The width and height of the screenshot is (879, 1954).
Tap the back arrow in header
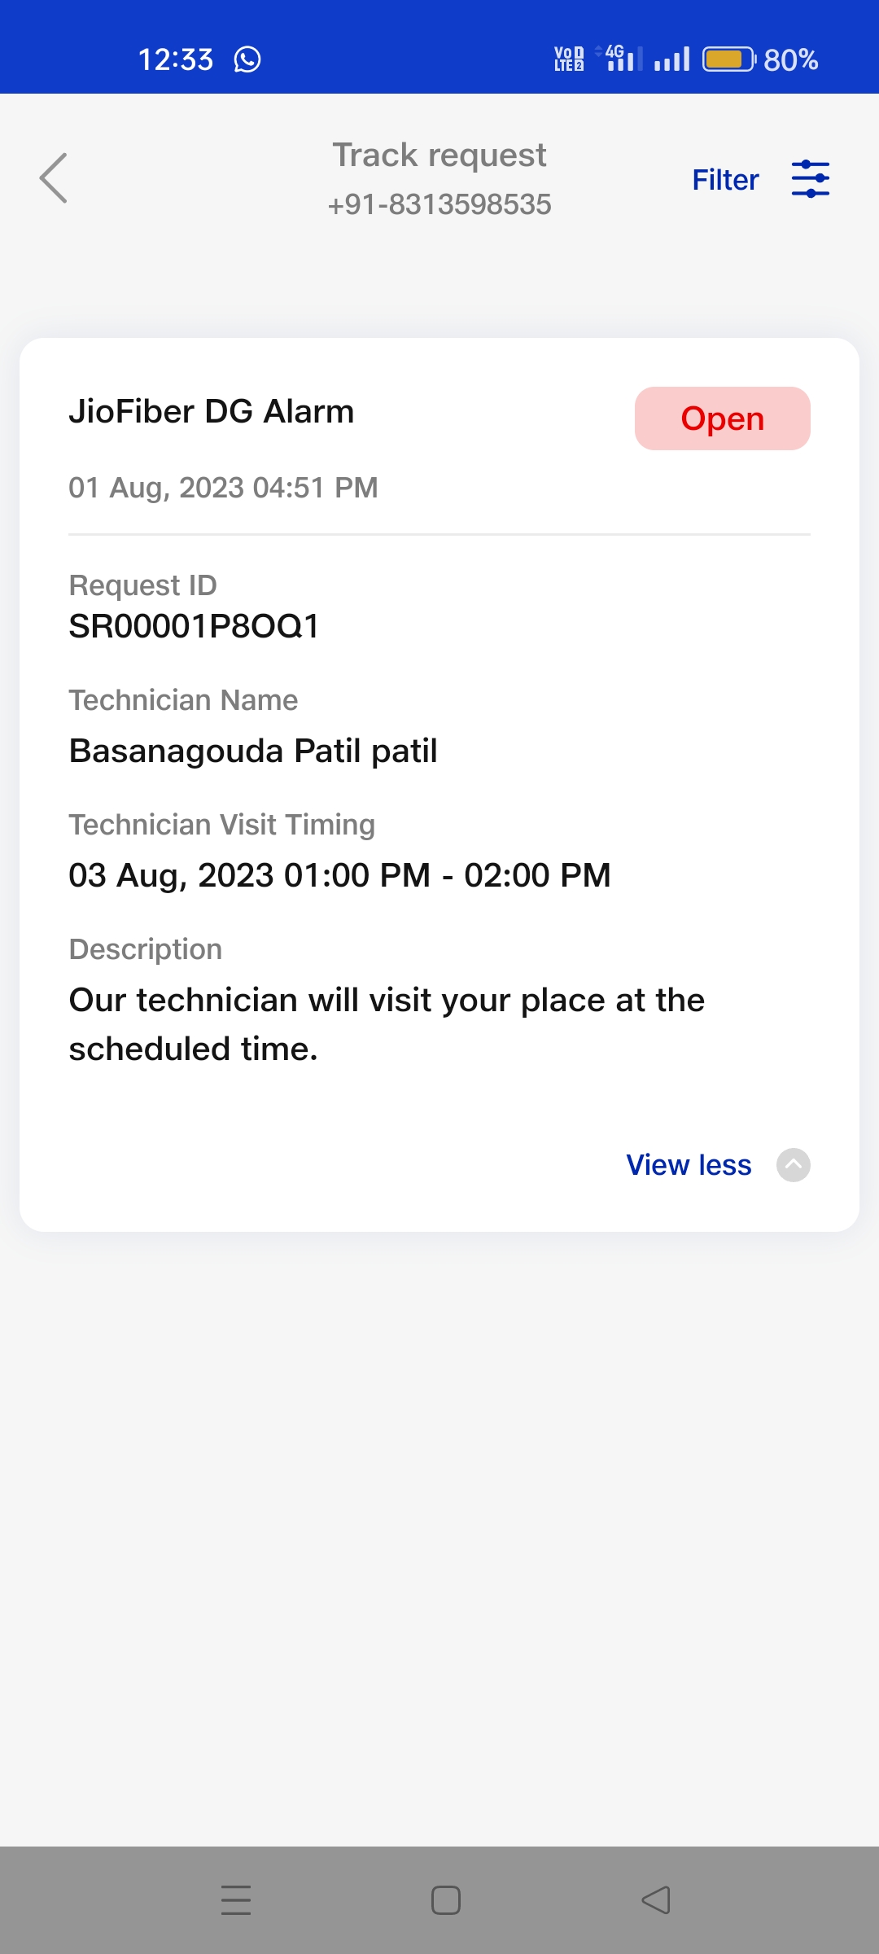54,177
